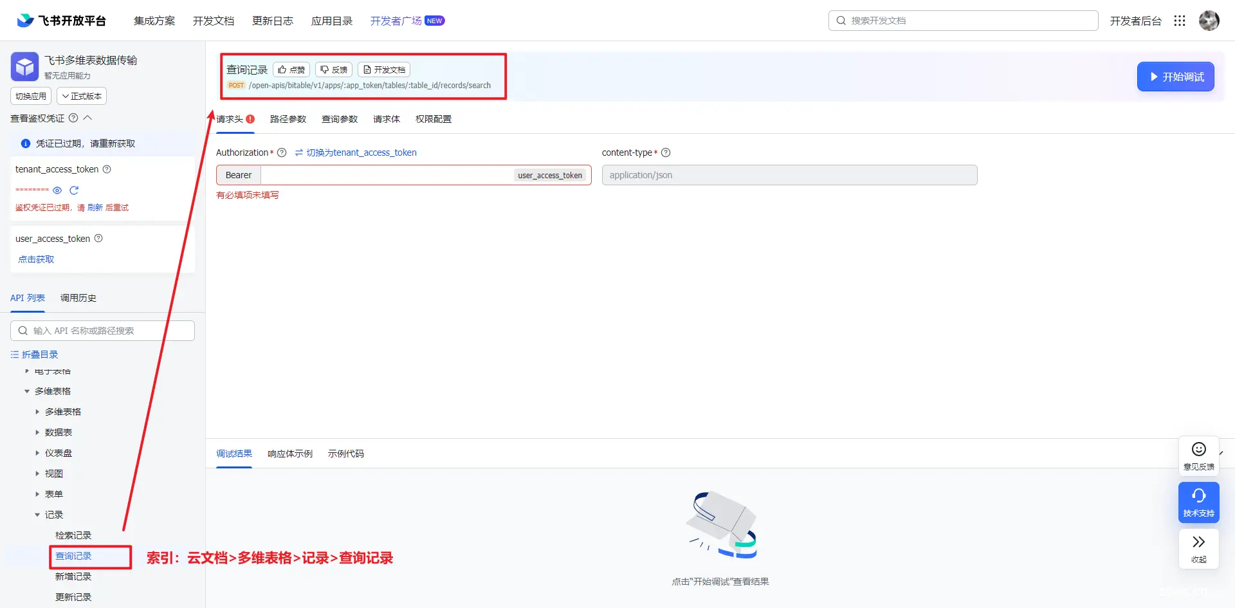Refresh the tenant_access_token
The image size is (1235, 608).
click(74, 190)
